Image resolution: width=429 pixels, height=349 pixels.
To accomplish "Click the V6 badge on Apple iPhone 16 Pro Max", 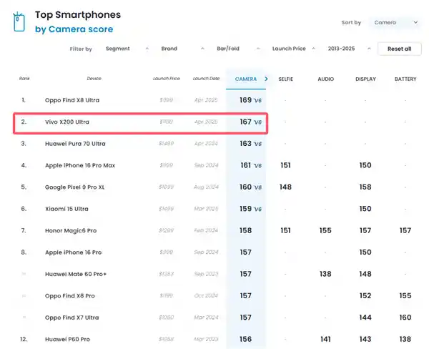I will [x=257, y=166].
